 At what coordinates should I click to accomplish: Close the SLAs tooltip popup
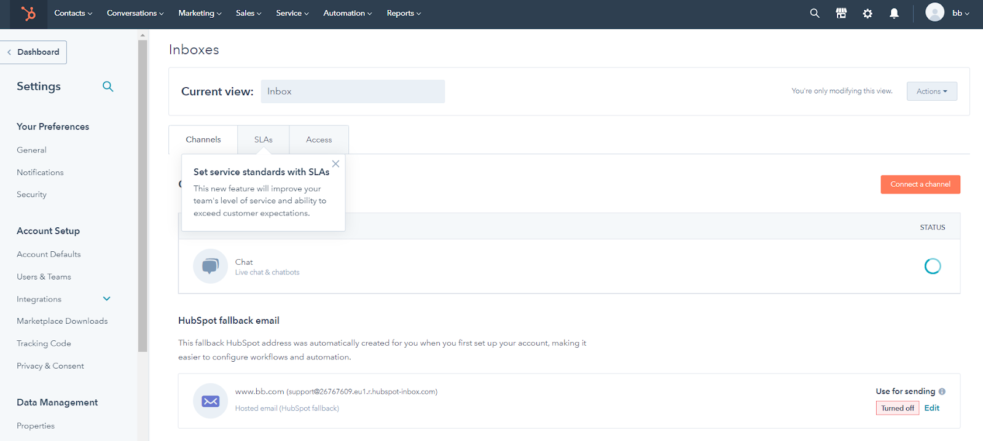tap(335, 164)
